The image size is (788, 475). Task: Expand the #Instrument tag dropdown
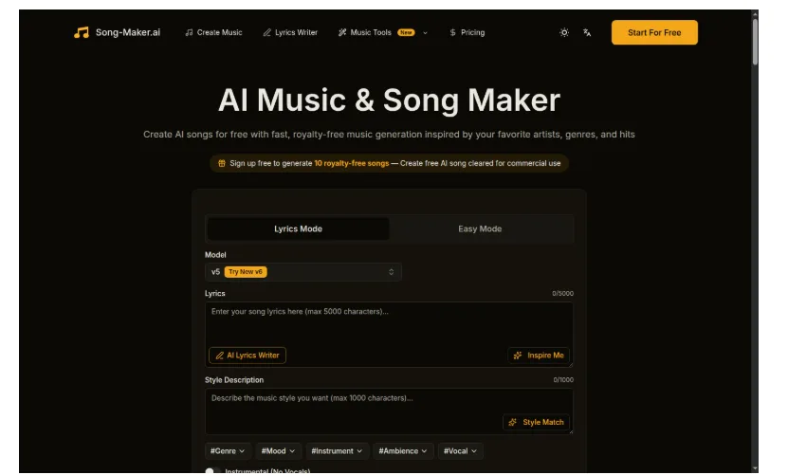[336, 451]
